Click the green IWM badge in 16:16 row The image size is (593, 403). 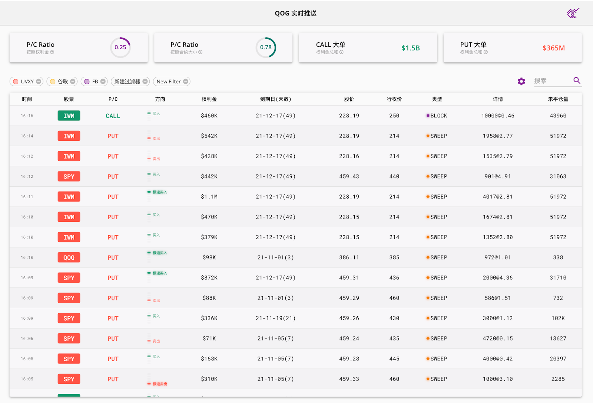coord(69,116)
